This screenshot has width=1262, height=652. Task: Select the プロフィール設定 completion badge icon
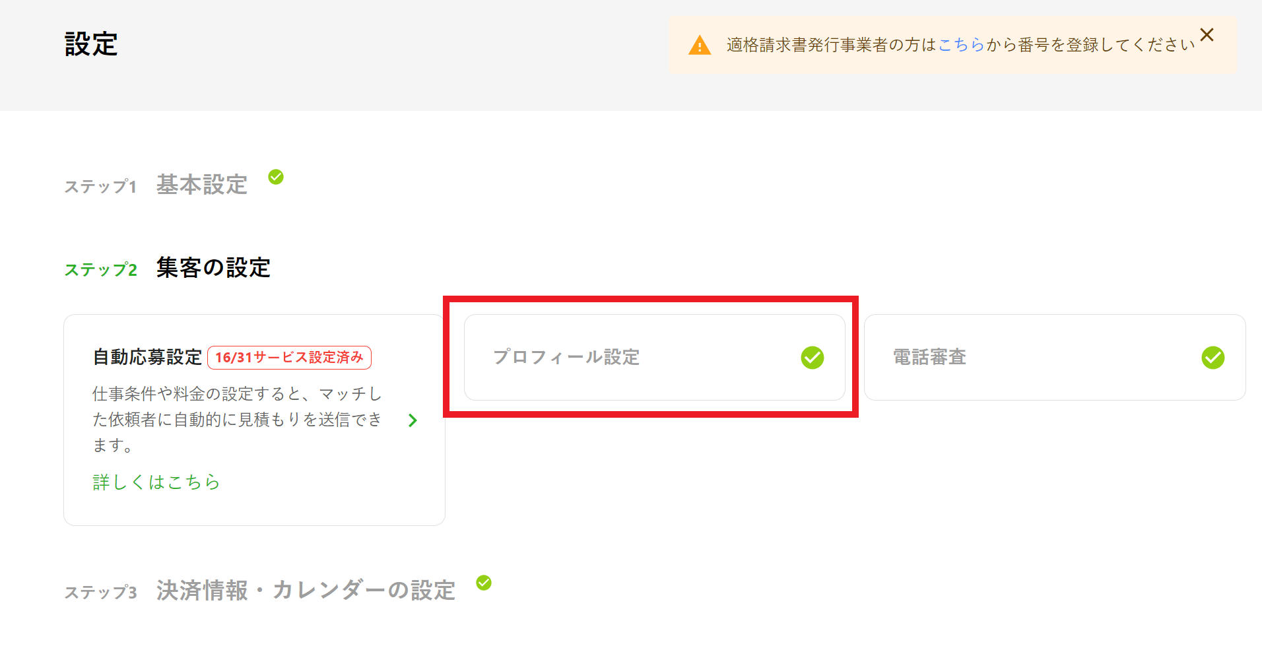point(813,357)
